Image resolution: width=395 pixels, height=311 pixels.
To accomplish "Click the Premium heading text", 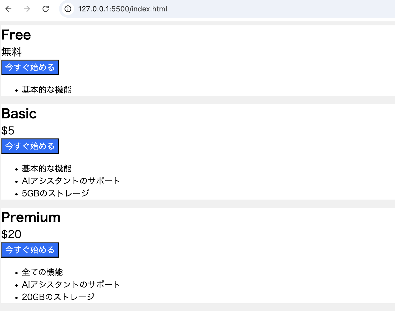I will coord(31,217).
